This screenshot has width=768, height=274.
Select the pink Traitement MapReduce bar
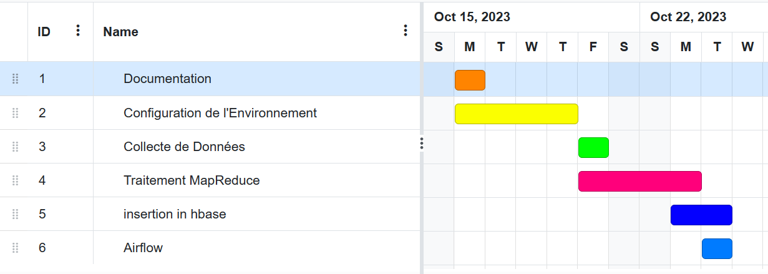[640, 181]
